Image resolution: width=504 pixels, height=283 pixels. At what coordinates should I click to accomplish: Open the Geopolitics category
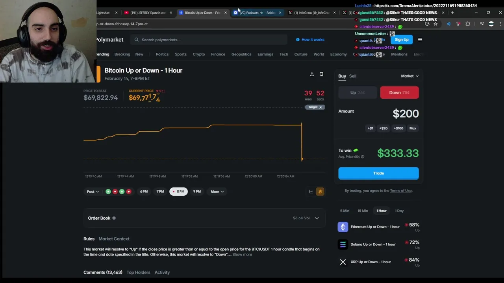241,54
